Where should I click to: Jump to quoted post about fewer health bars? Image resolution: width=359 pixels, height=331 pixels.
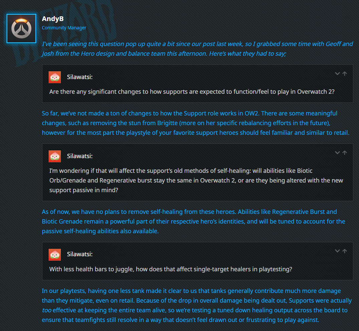tap(345, 251)
